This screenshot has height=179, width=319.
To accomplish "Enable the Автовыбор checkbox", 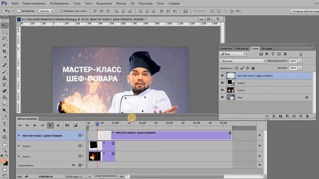I will coord(19,11).
